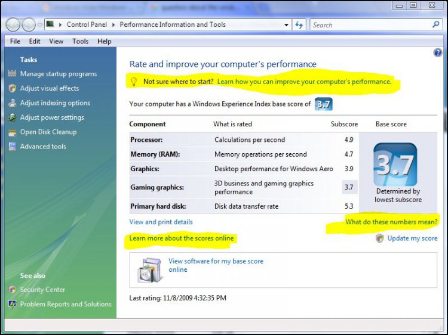Click the Primary hard disk: row label
Image resolution: width=448 pixels, height=335 pixels.
coord(158,206)
